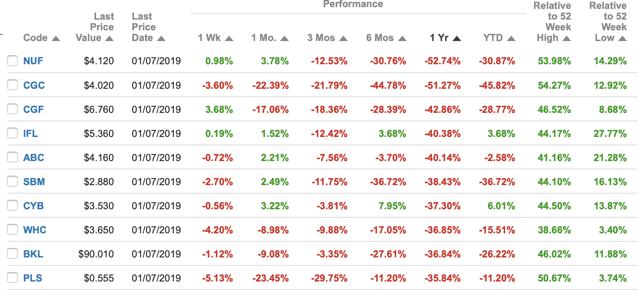Click the 1 Yr column header text
This screenshot has width=643, height=290.
pos(439,38)
